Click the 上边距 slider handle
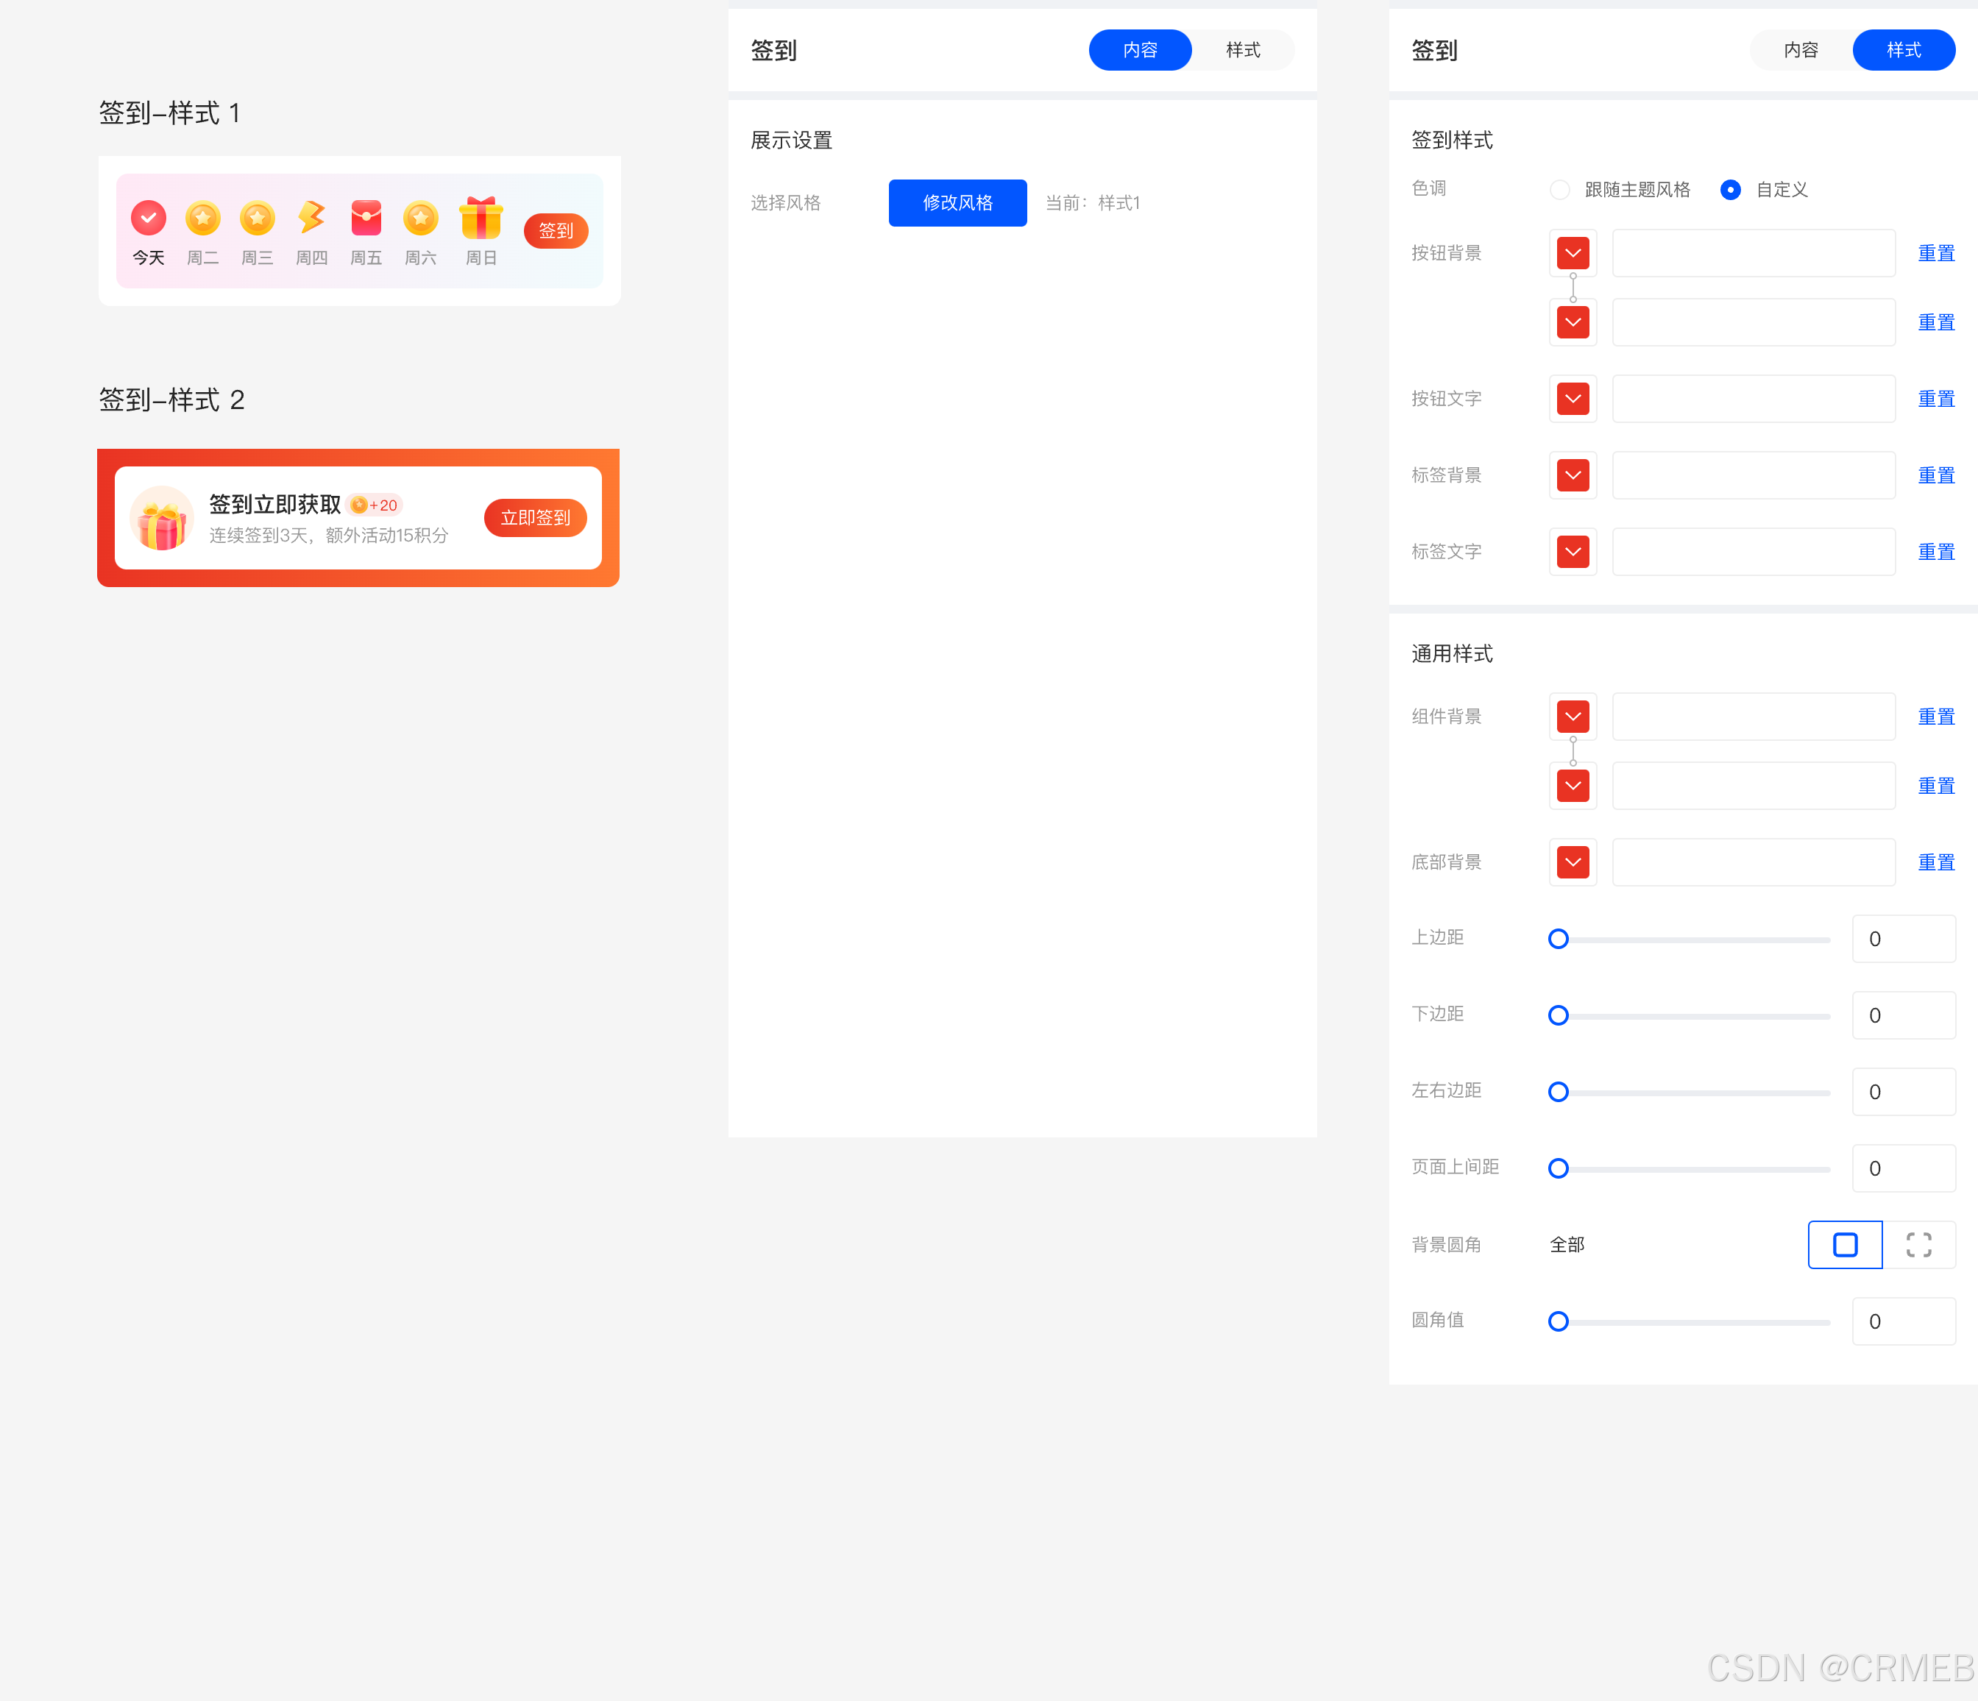The image size is (1978, 1701). point(1558,940)
